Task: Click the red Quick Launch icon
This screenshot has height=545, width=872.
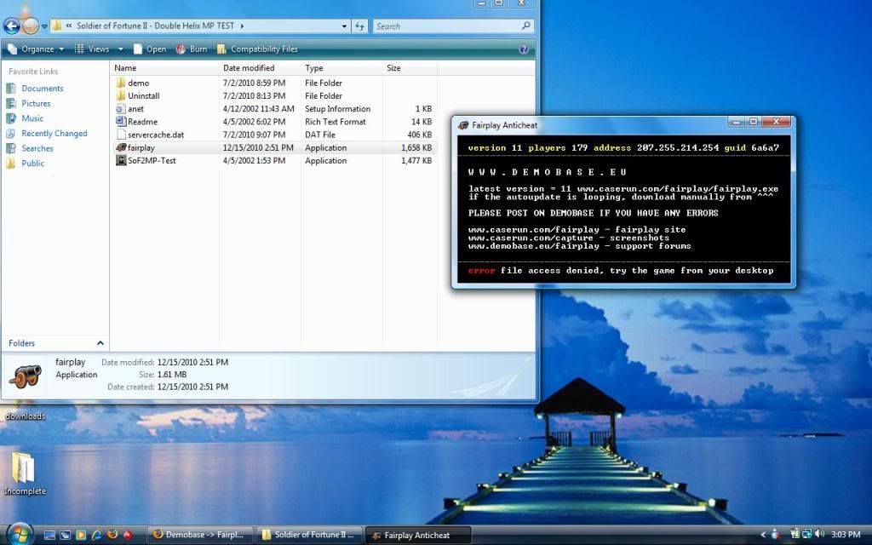Action: 128,535
